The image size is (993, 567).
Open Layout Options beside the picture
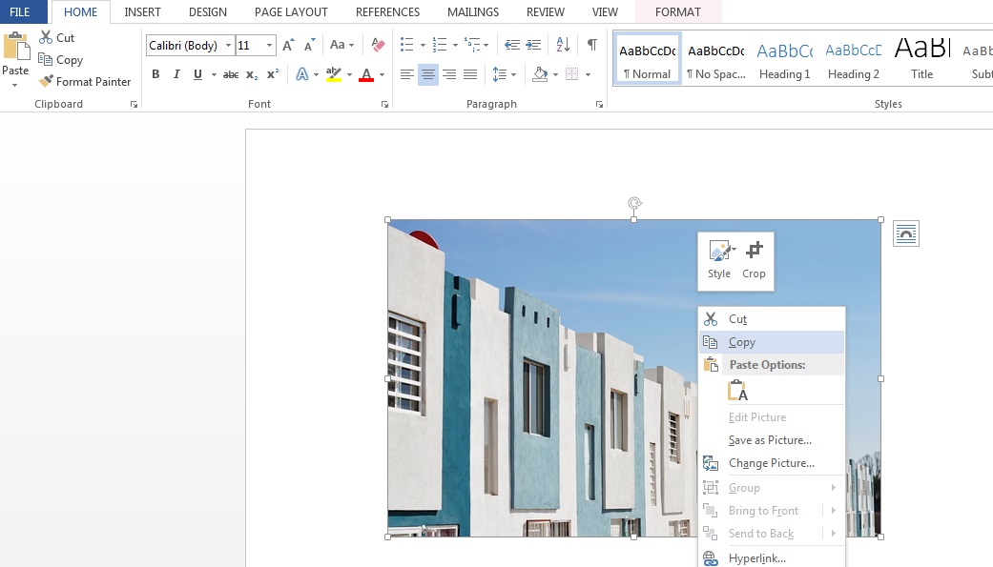[906, 233]
